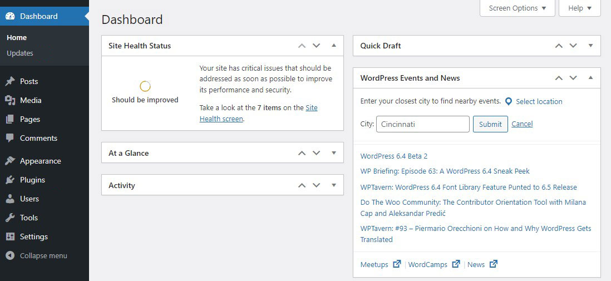Open the Screen Options dropdown
Screen dimensions: 611x281
(x=517, y=8)
